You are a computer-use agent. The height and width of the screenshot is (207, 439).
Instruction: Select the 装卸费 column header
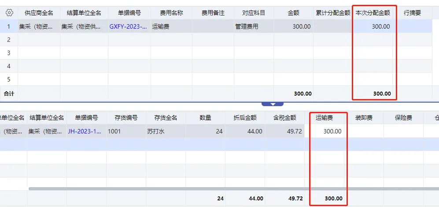coord(364,118)
